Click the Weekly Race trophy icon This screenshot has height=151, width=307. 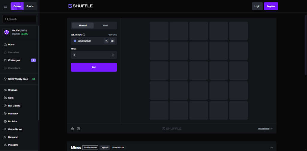point(5,79)
